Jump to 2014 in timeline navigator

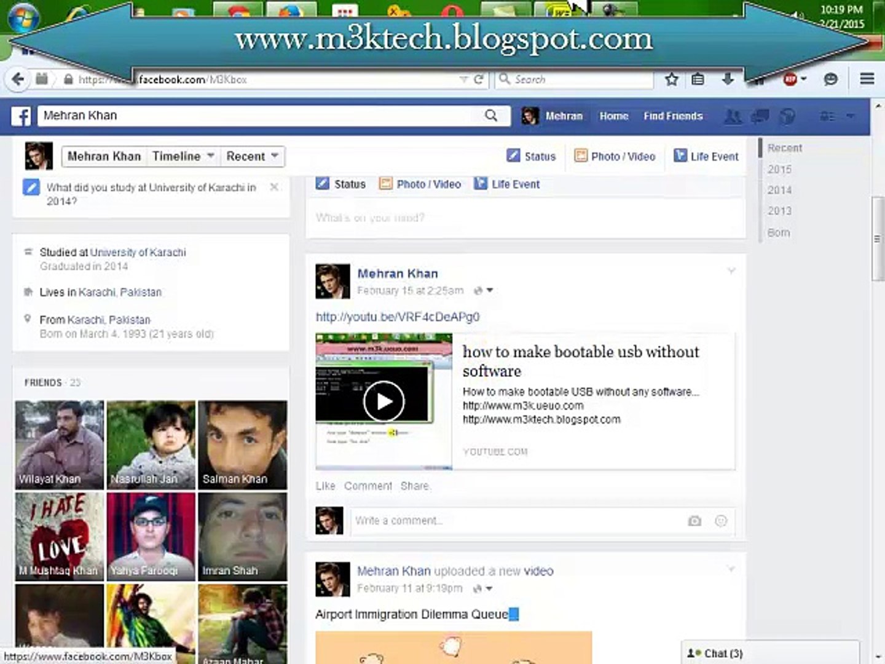pos(779,190)
